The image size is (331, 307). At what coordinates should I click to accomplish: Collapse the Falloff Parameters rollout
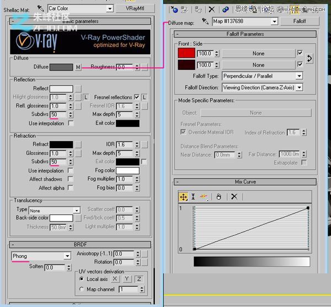245,34
